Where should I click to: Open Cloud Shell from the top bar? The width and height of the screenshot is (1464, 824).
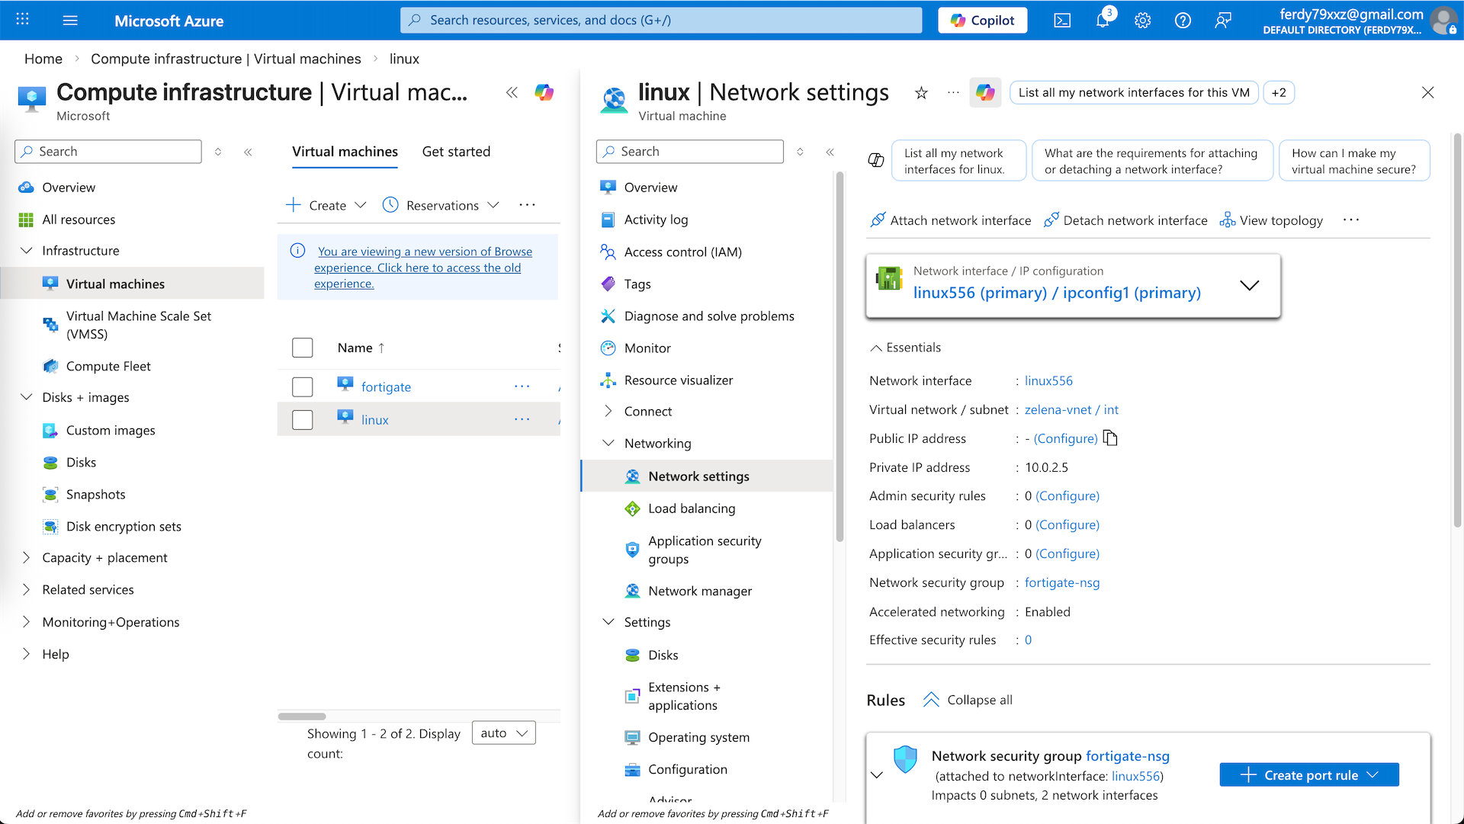(1062, 21)
